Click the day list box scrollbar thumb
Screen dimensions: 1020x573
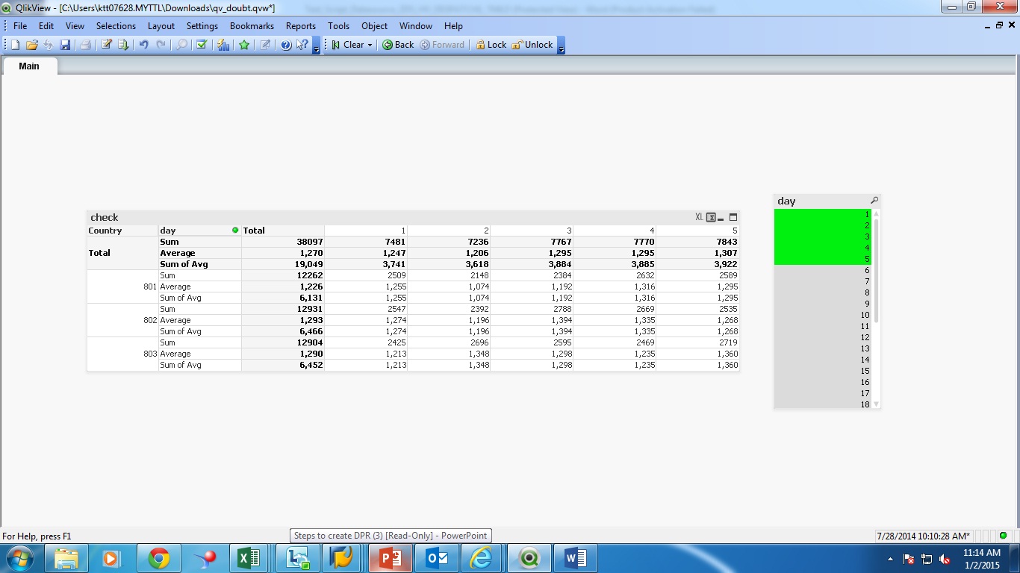877,270
